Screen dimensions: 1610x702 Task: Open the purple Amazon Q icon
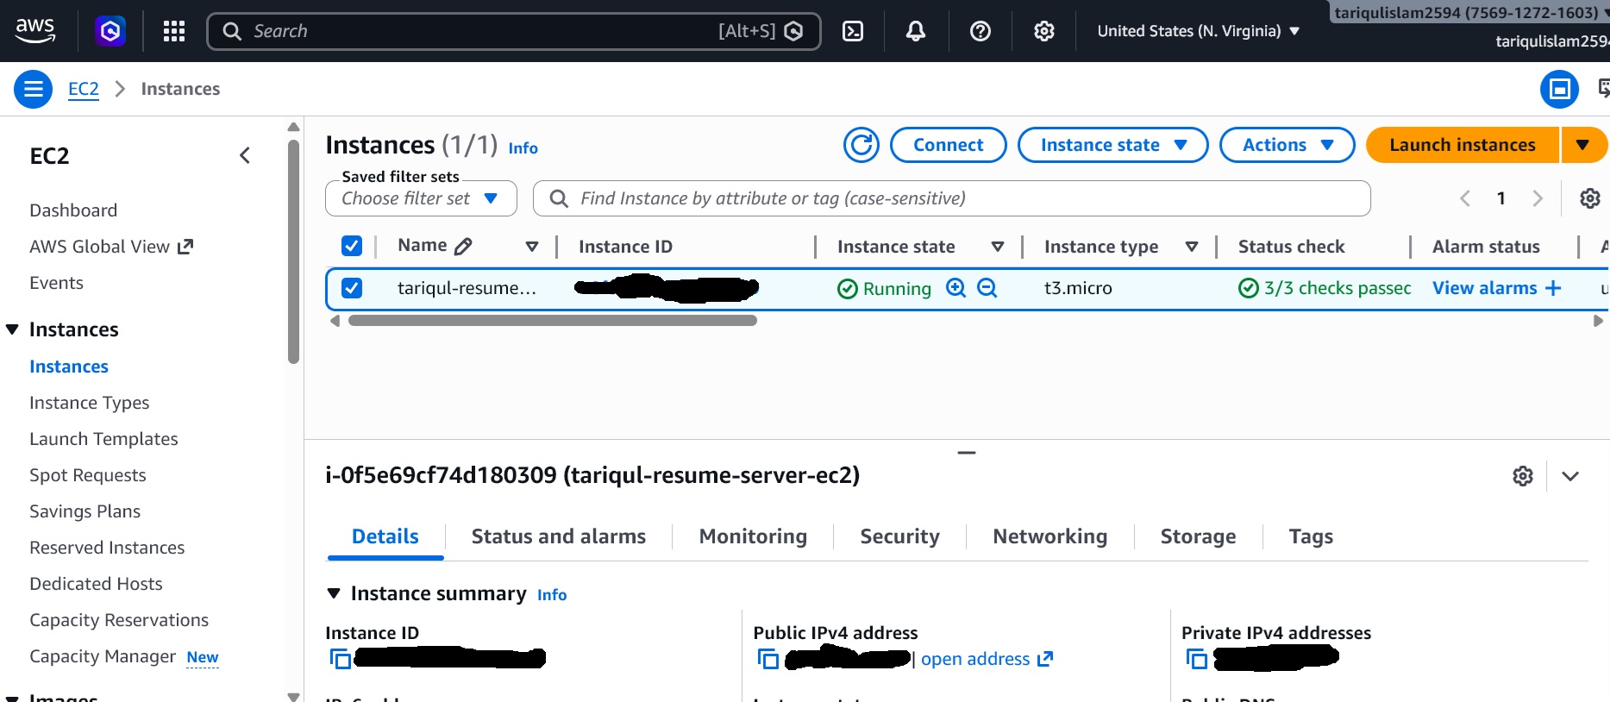coord(110,31)
